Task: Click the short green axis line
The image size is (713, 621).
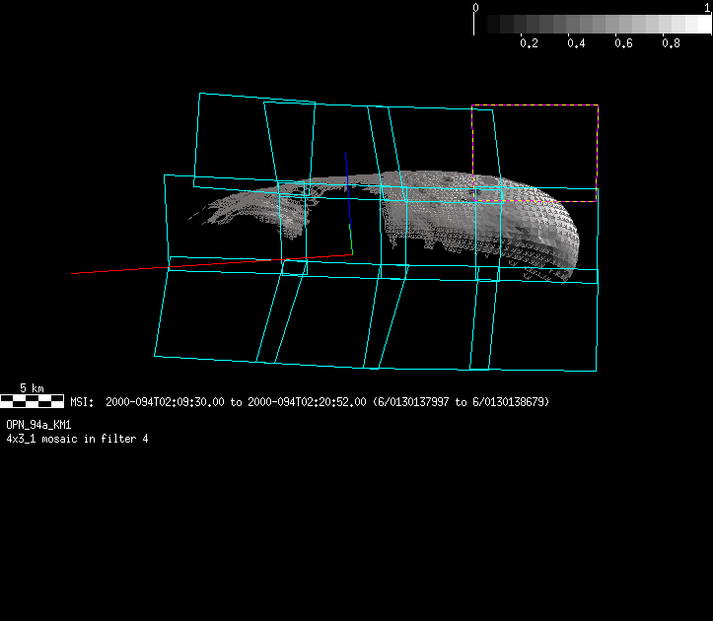Action: pyautogui.click(x=350, y=239)
